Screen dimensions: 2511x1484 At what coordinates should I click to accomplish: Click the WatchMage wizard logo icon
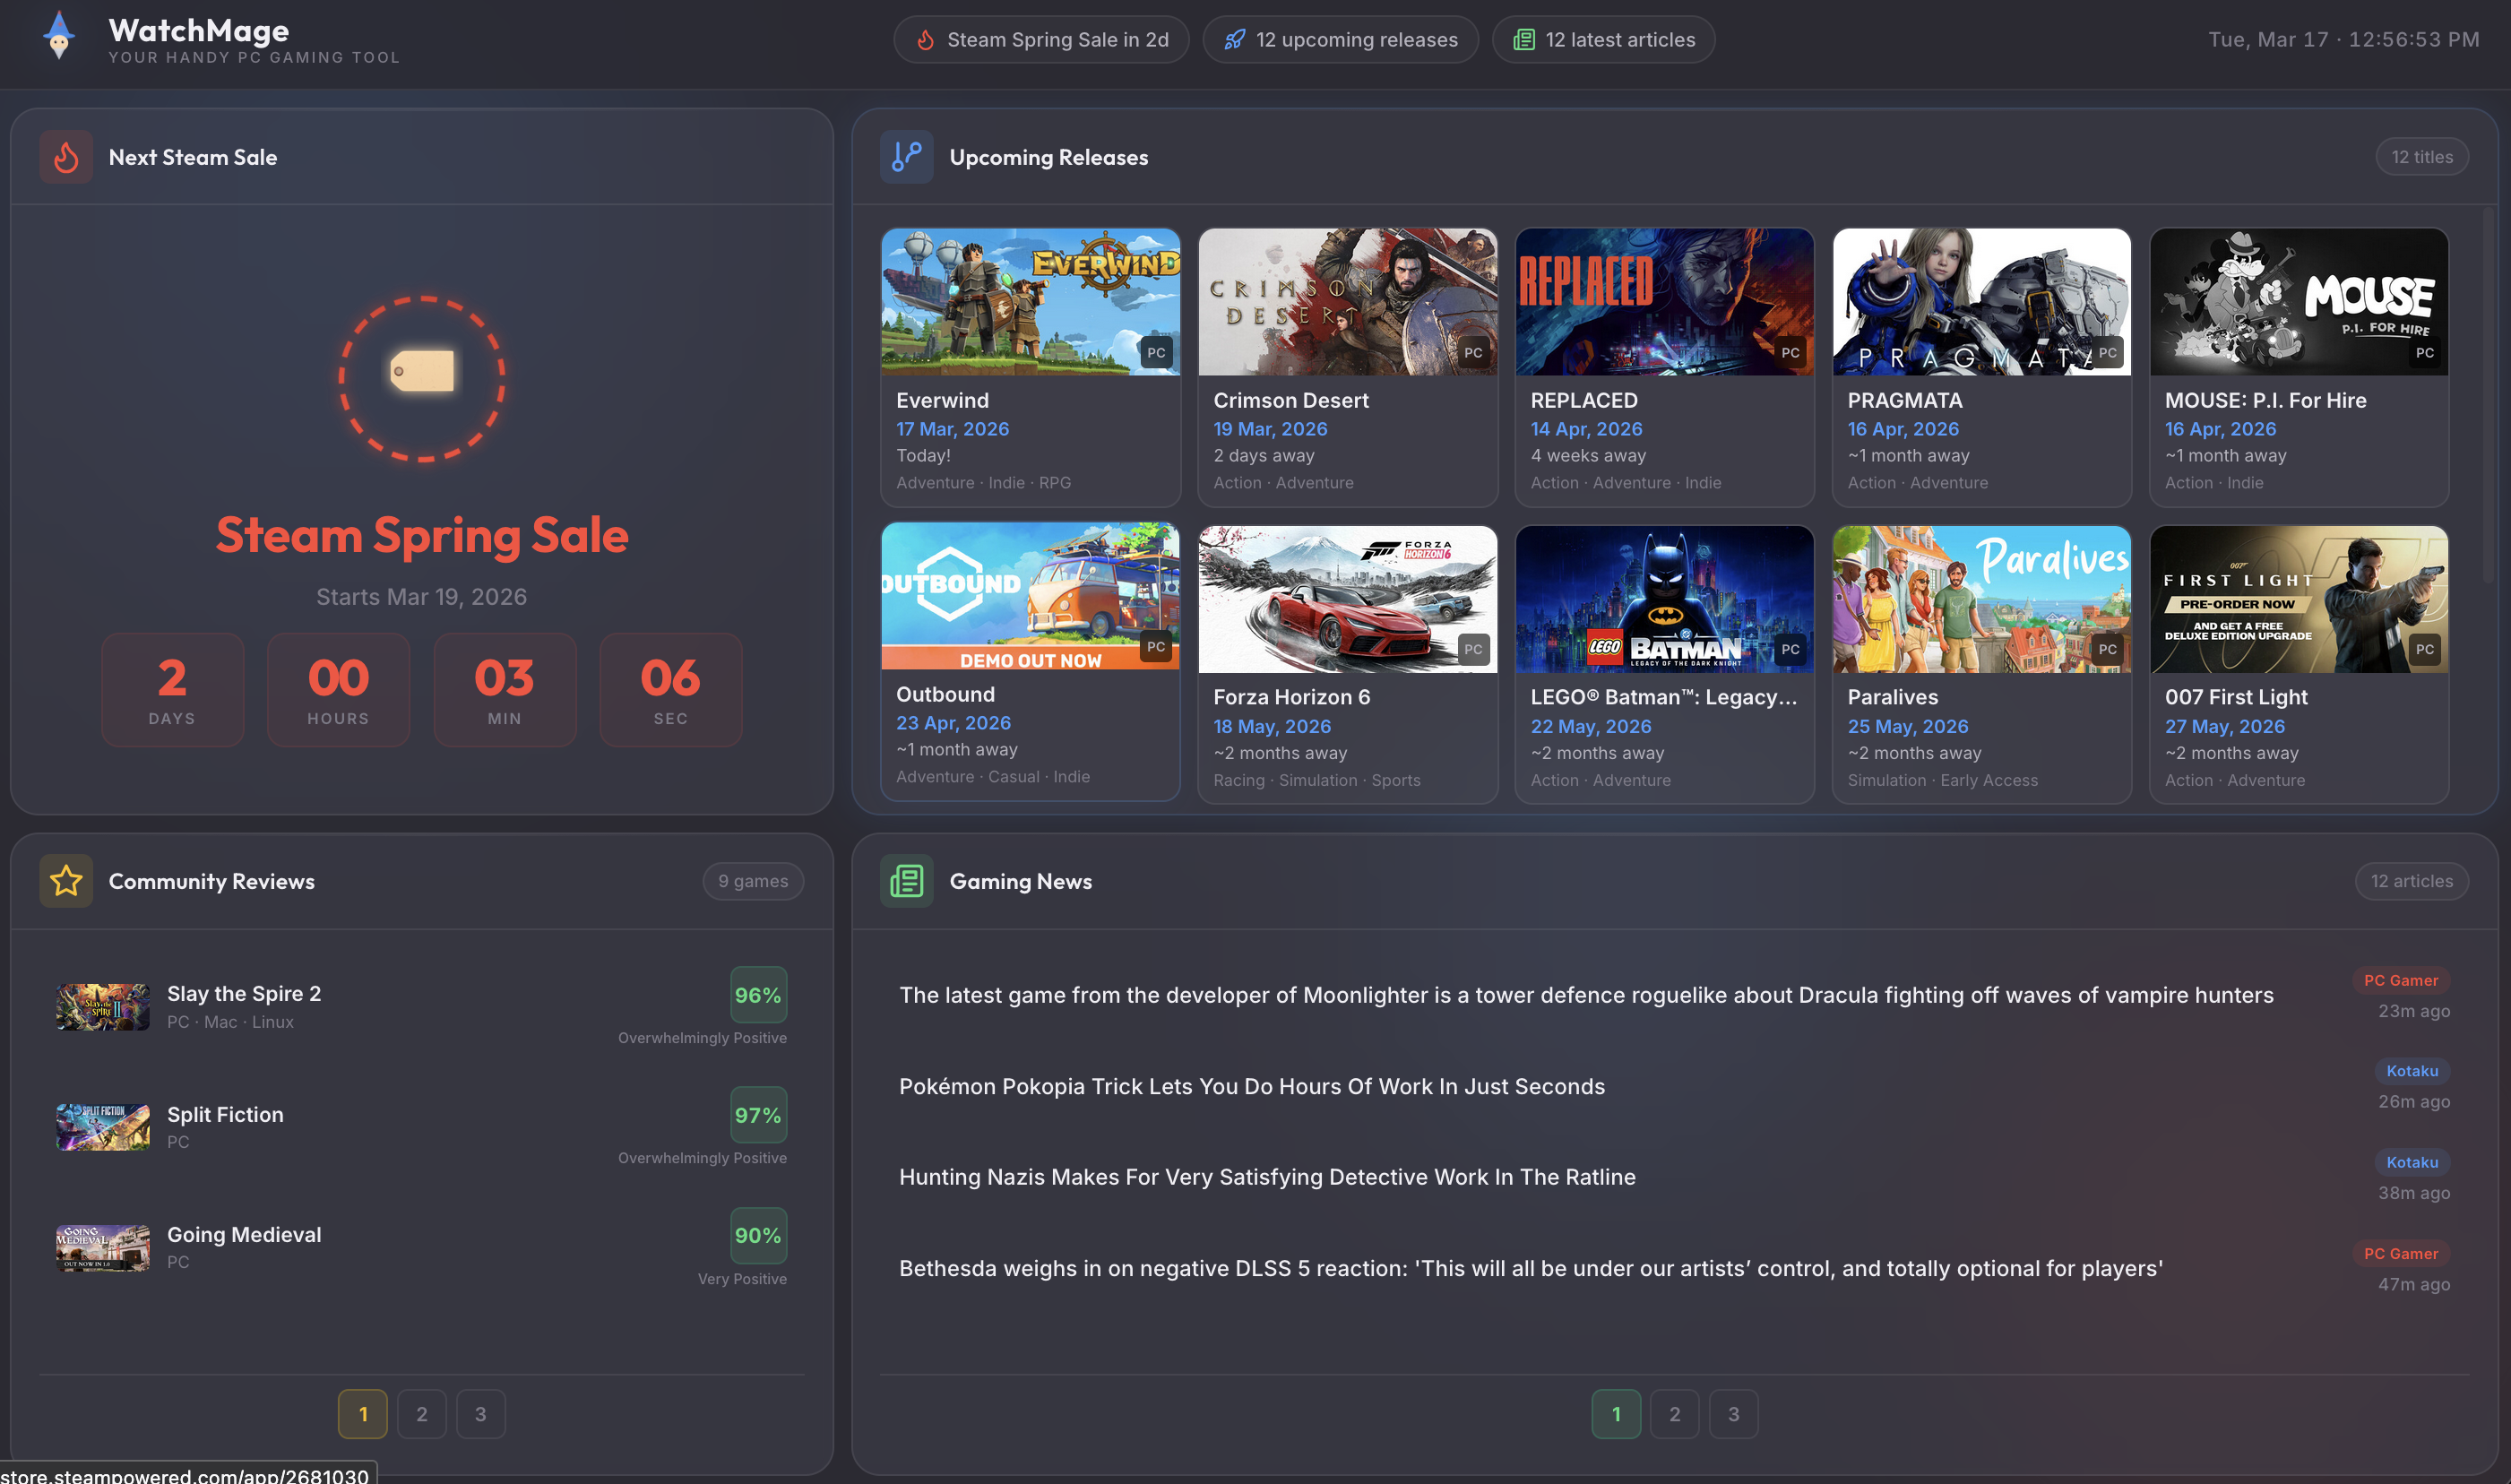click(x=59, y=38)
